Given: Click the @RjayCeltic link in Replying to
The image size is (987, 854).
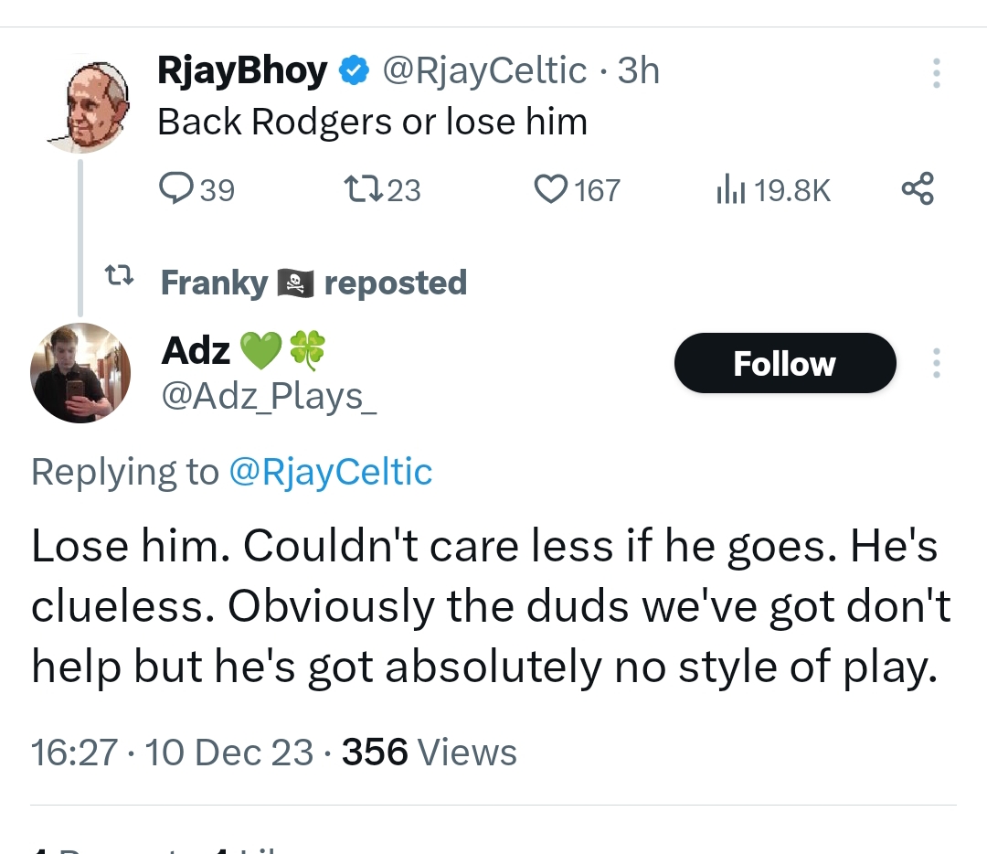Looking at the screenshot, I should click(329, 472).
